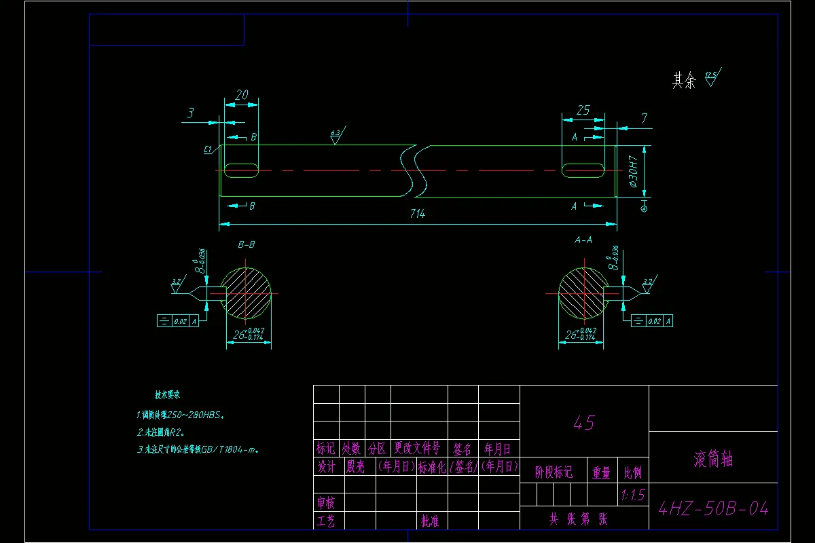Viewport: 815px width, 543px height.
Task: Select the designer name 殷亮
Action: (356, 467)
